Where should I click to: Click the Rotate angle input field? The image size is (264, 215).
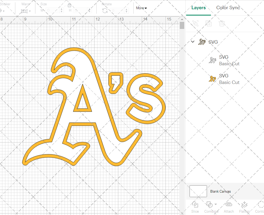point(117,11)
